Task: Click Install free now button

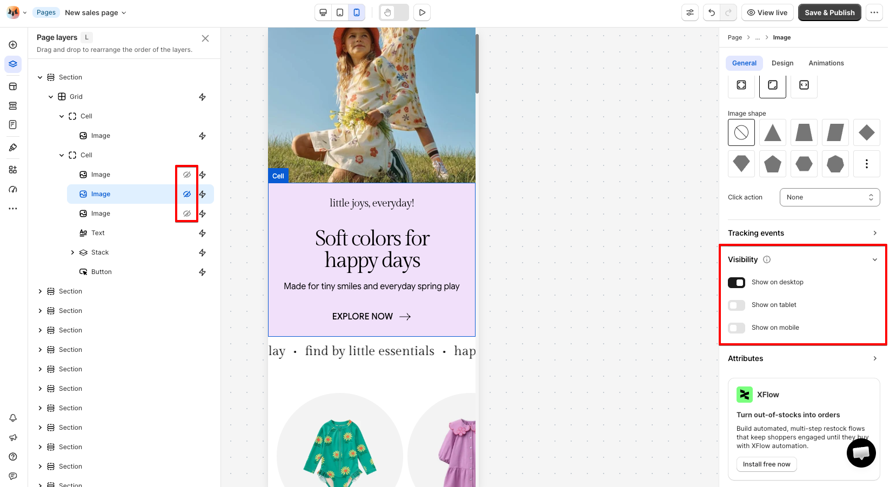Action: pos(766,464)
